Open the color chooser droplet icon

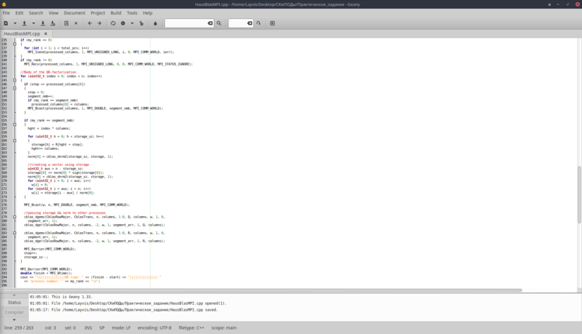[155, 23]
